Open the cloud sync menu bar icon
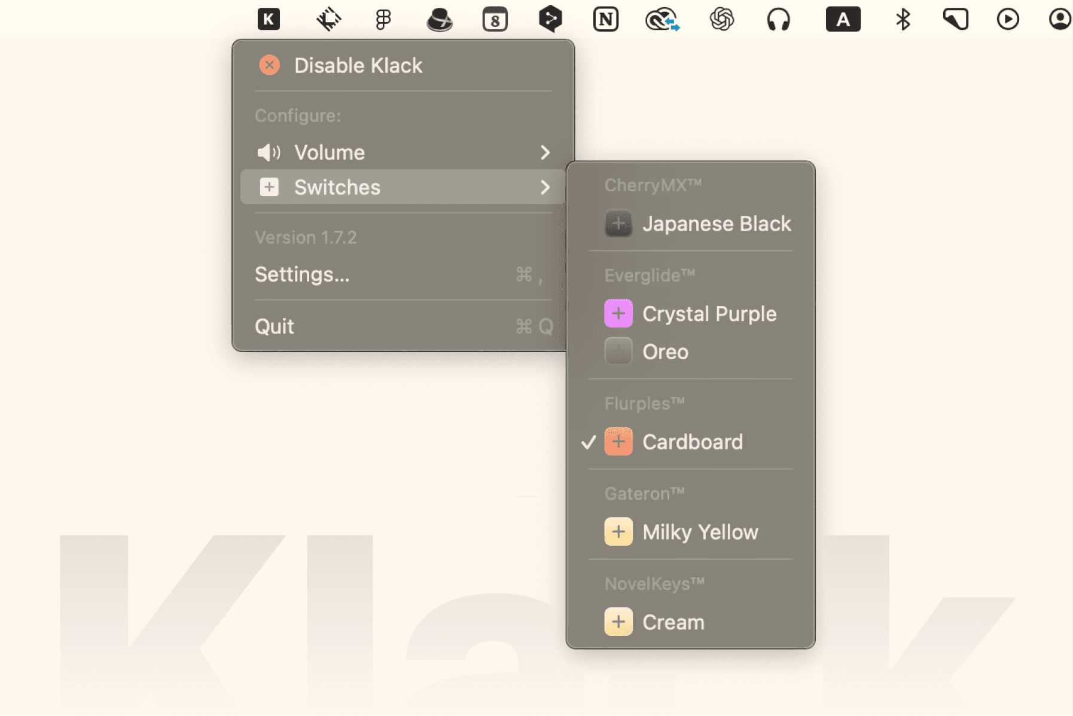 click(x=662, y=19)
